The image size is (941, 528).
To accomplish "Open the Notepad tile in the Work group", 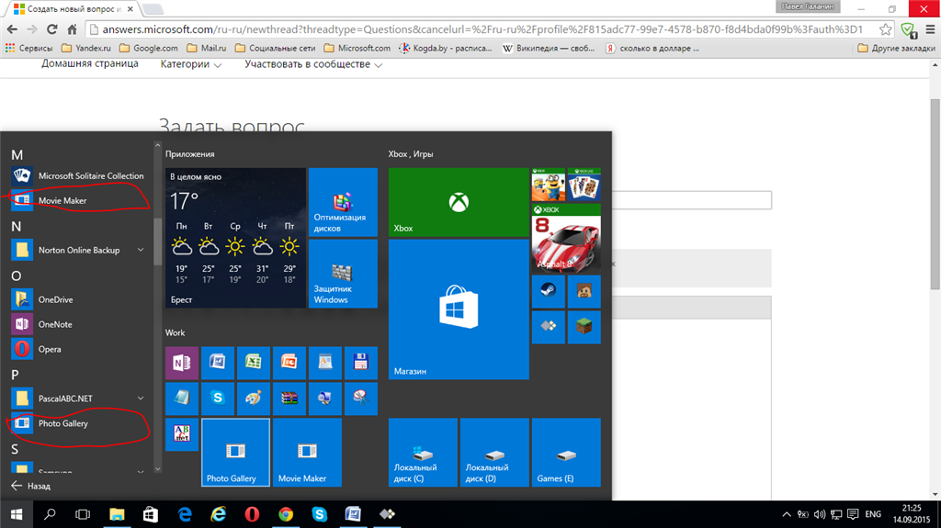I will [x=182, y=399].
